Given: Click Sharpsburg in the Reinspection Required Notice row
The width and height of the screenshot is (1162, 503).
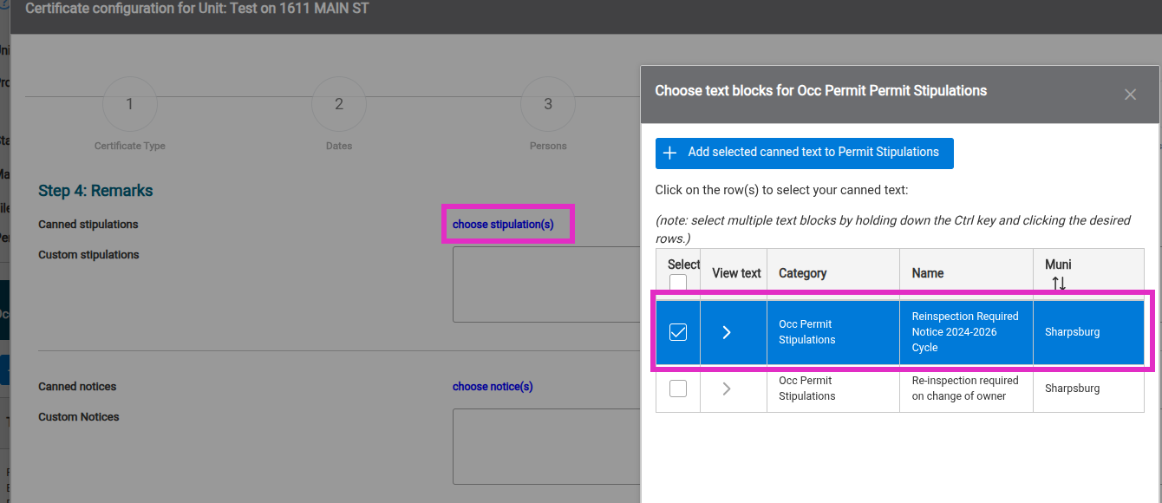Looking at the screenshot, I should point(1073,332).
